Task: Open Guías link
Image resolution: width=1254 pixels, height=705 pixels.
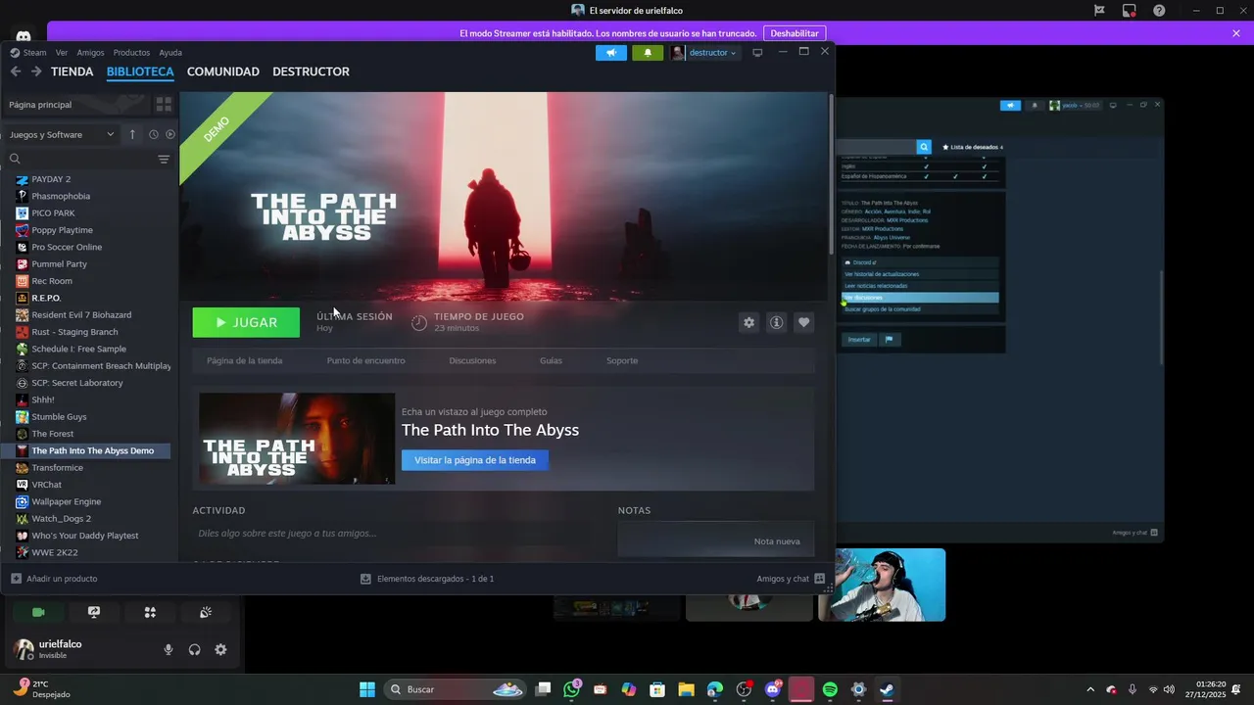Action: (x=551, y=360)
